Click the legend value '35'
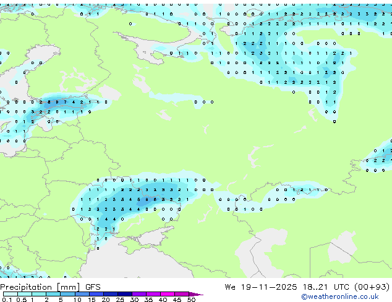Screen dimensions: 392x302 point(148,300)
